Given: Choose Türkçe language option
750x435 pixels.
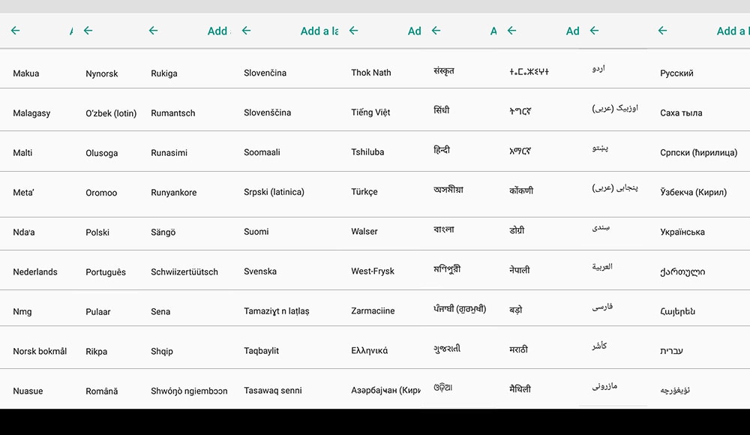Looking at the screenshot, I should [364, 192].
